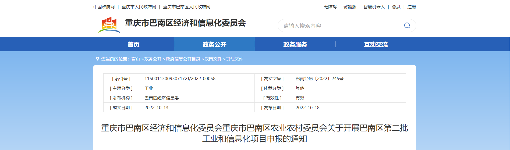Open the 智能机器人 assistant
510x150 pixels.
click(x=374, y=7)
